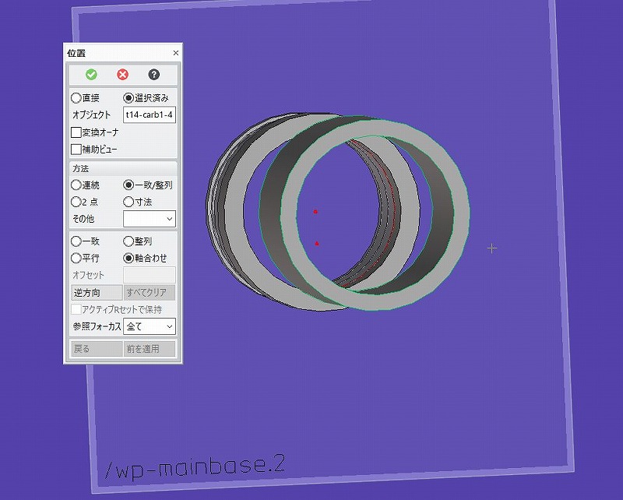Viewport: 623px width, 500px height.
Task: Enable the 補助ビュー checkbox
Action: click(76, 149)
